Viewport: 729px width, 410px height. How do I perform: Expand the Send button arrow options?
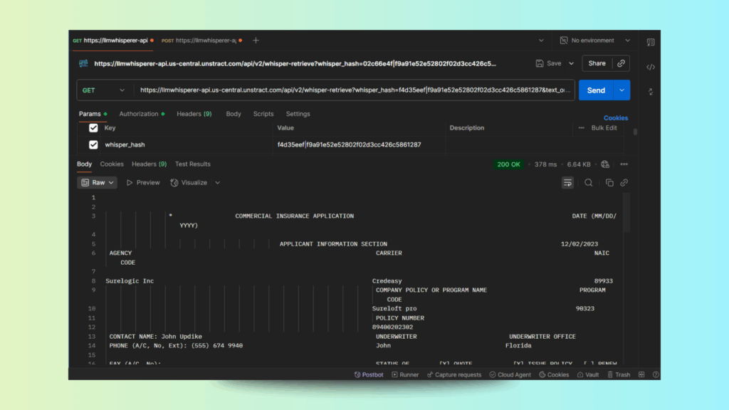coord(622,90)
